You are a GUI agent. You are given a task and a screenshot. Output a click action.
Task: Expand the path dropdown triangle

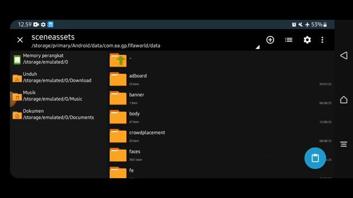click(x=258, y=47)
